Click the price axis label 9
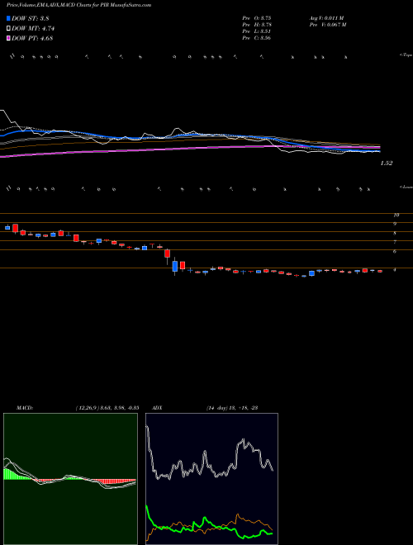The width and height of the screenshot is (413, 545). coord(395,224)
